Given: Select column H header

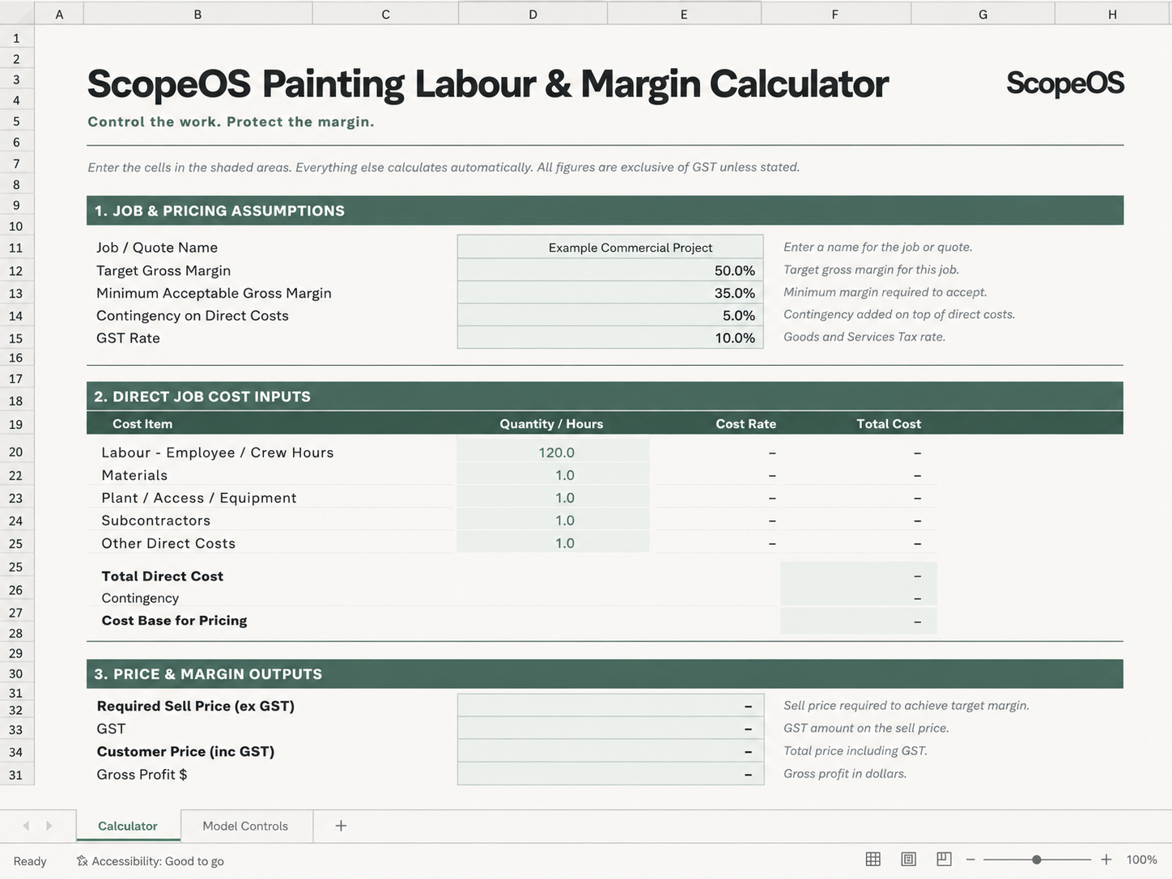Looking at the screenshot, I should click(1113, 14).
